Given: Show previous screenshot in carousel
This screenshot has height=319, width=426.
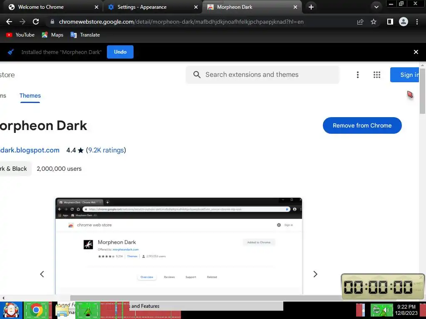Looking at the screenshot, I should tap(42, 274).
